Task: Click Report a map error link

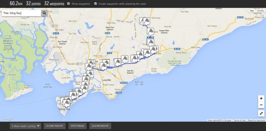Action: (x=256, y=120)
